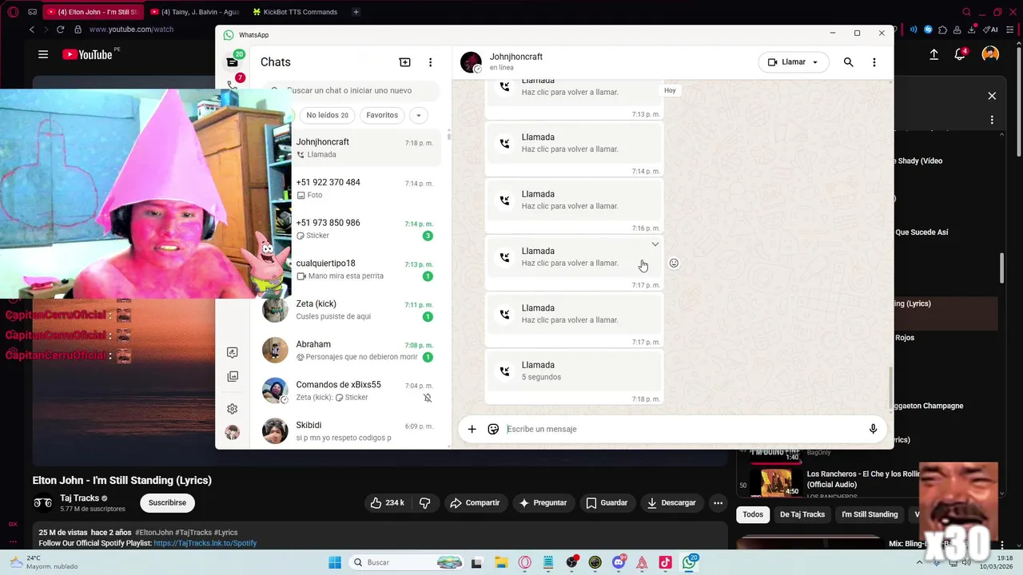Filter chats by Favoritos
Image resolution: width=1023 pixels, height=575 pixels.
coord(382,115)
